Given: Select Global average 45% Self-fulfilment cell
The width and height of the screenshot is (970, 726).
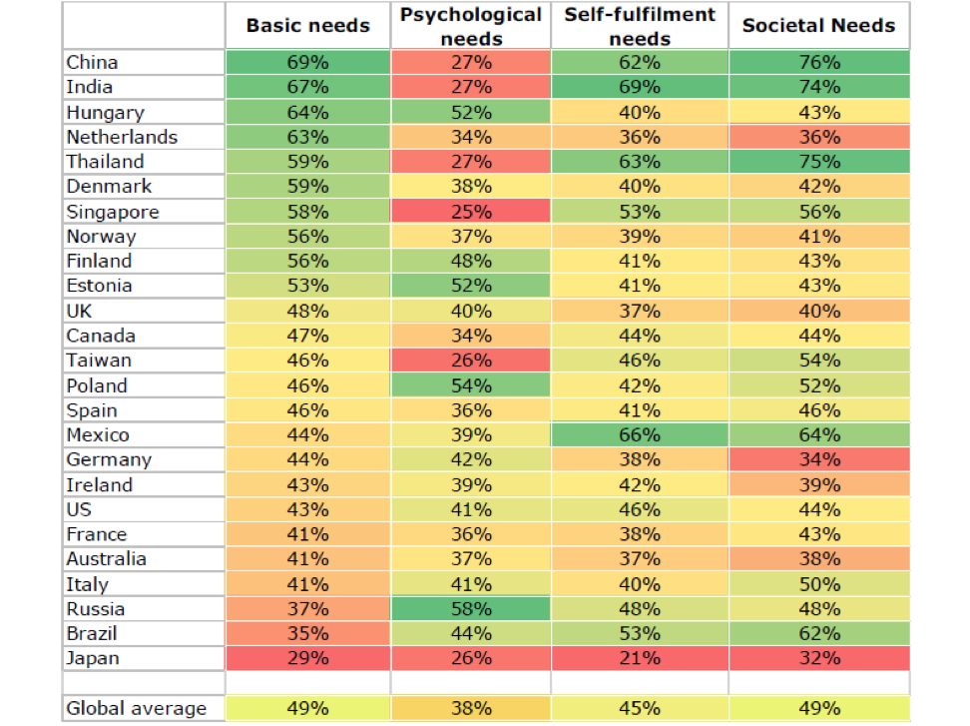Looking at the screenshot, I should 640,708.
